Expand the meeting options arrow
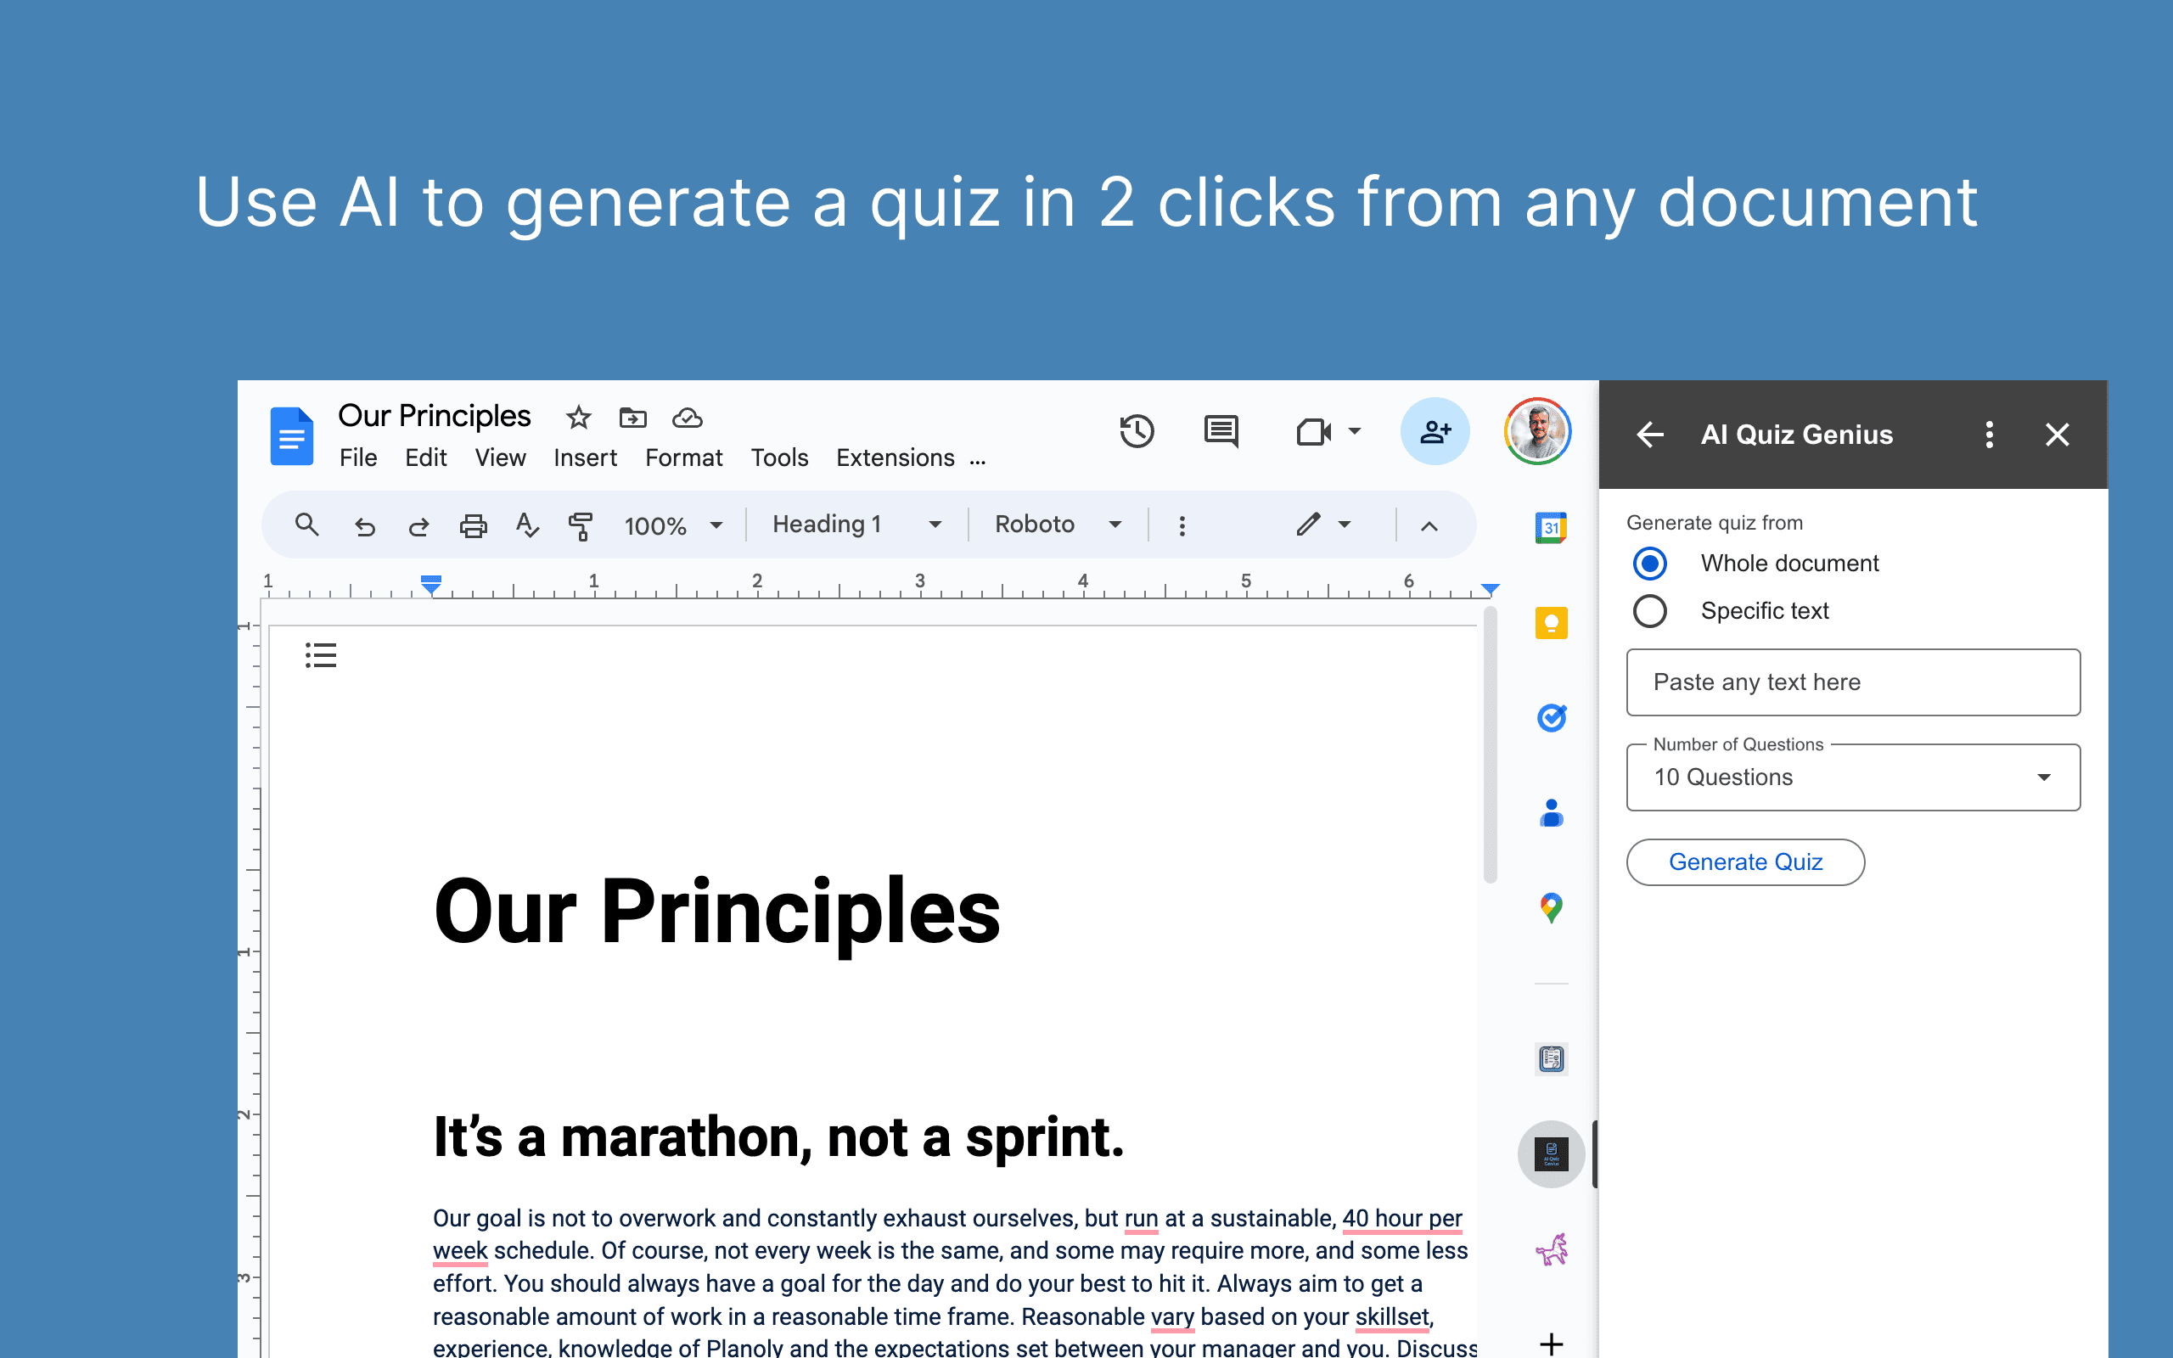 pyautogui.click(x=1354, y=431)
